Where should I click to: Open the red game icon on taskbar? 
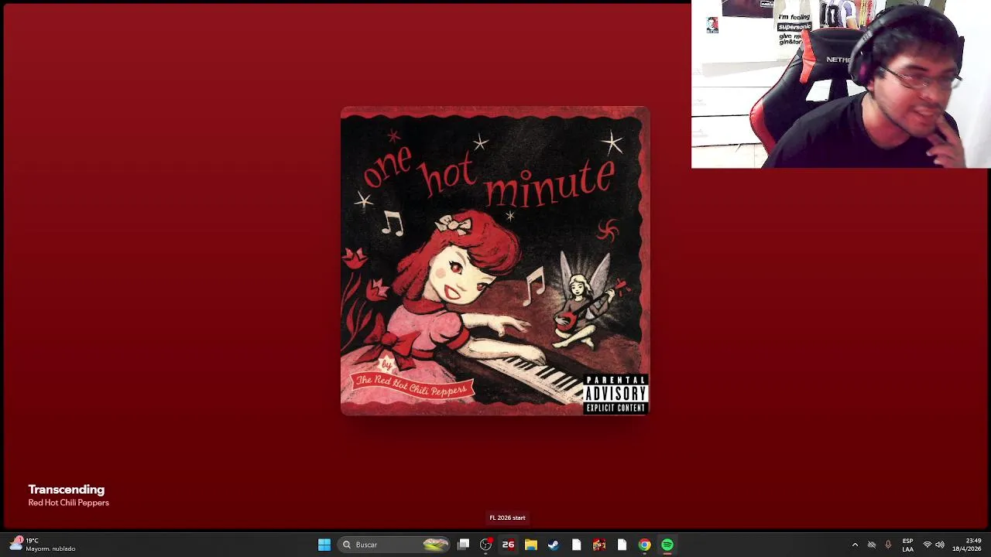(x=599, y=545)
